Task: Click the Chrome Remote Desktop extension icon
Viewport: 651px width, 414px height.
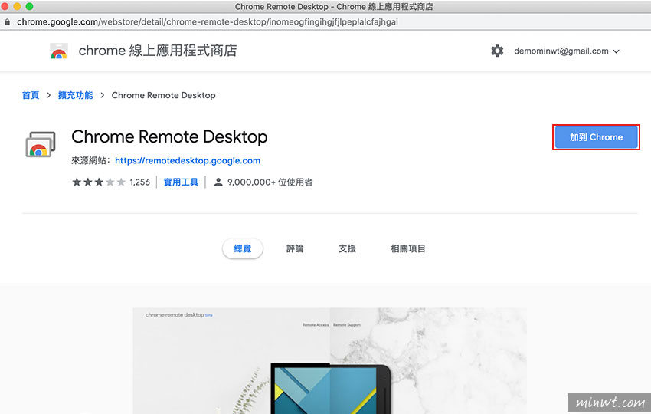Action: pos(41,144)
